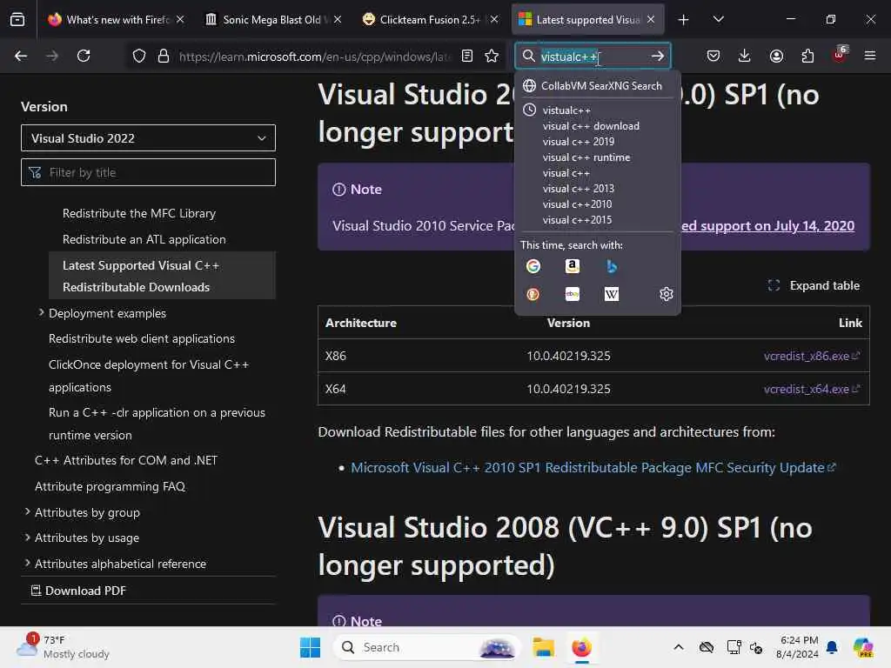Toggle reader view icon in address bar
The image size is (891, 668).
pos(467,56)
